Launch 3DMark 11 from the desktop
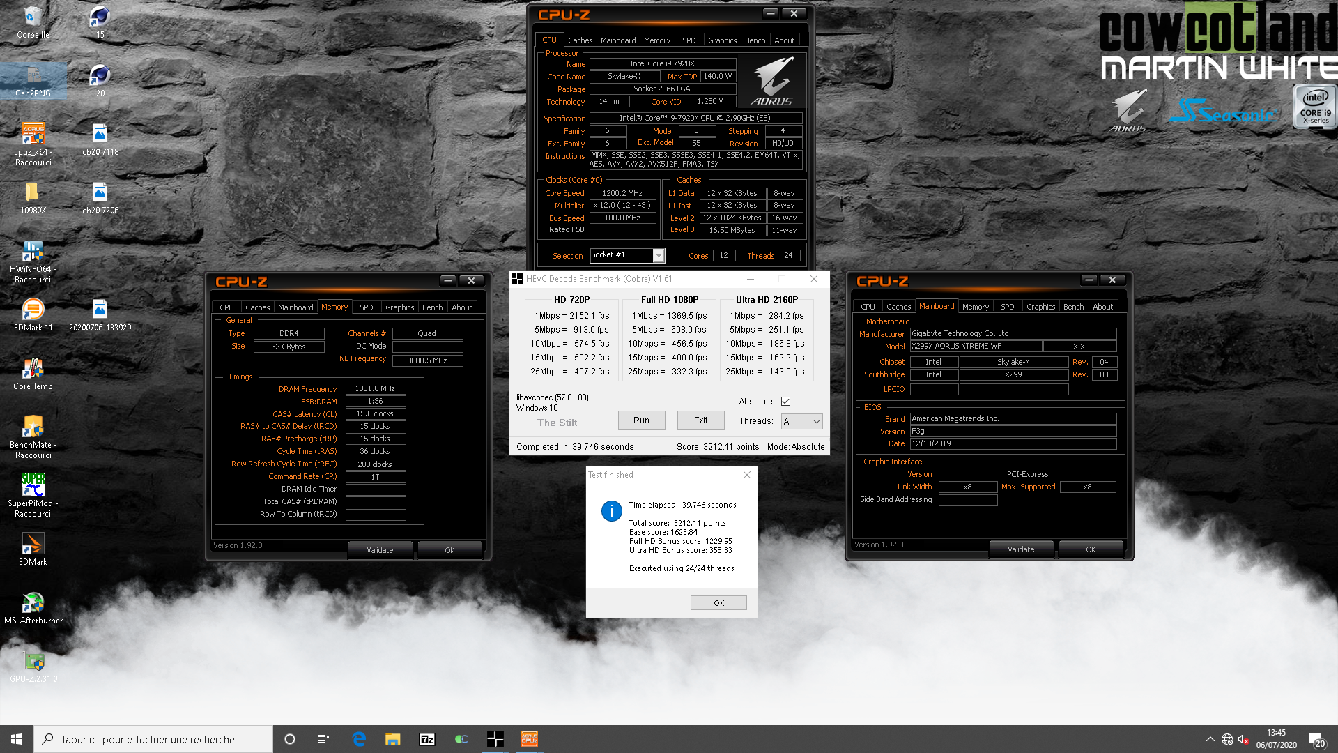 [33, 314]
